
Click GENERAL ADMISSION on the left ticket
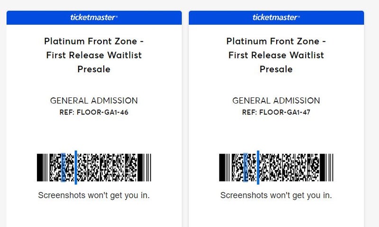click(x=94, y=101)
